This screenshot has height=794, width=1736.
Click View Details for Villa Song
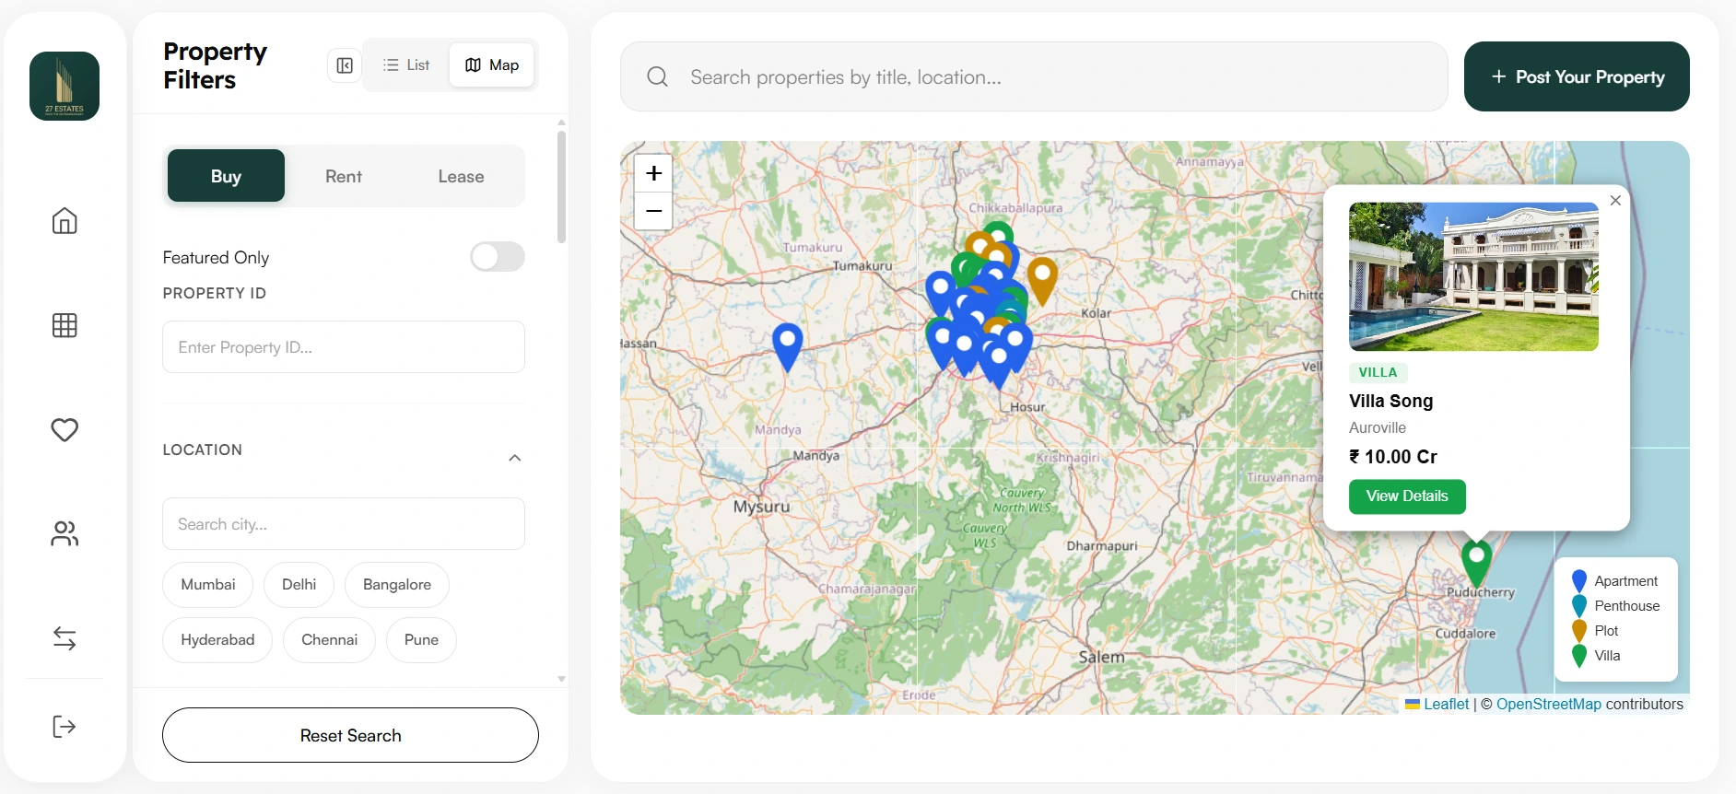pyautogui.click(x=1407, y=496)
